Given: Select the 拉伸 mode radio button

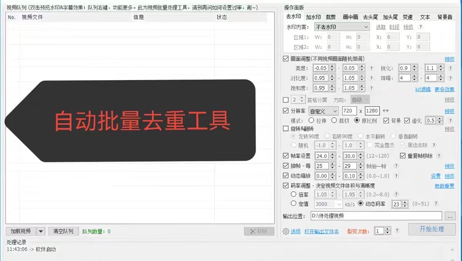Looking at the screenshot, I should pos(312,120).
